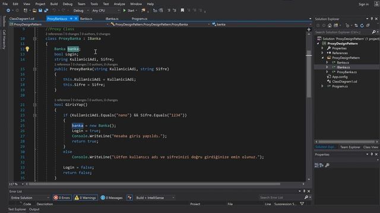Click the Solution Explorer Home icon

coord(330,25)
